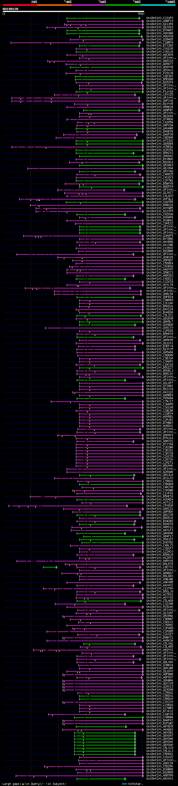
Task: Select the UniRef100_B4V1Z4 label
Action: tap(159, 309)
